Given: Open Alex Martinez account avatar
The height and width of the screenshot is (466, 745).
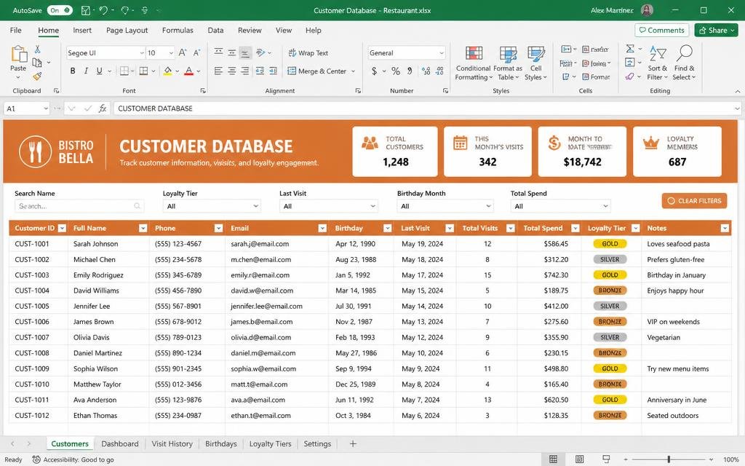Looking at the screenshot, I should (x=647, y=10).
